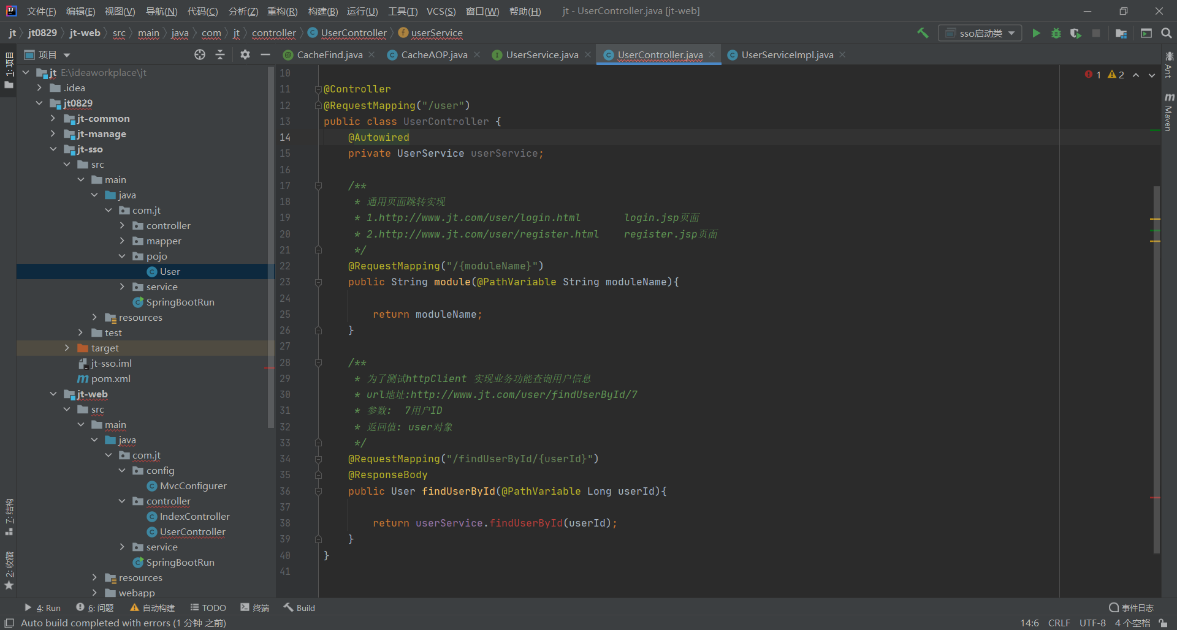Collapse the jt-sso module

tap(53, 149)
